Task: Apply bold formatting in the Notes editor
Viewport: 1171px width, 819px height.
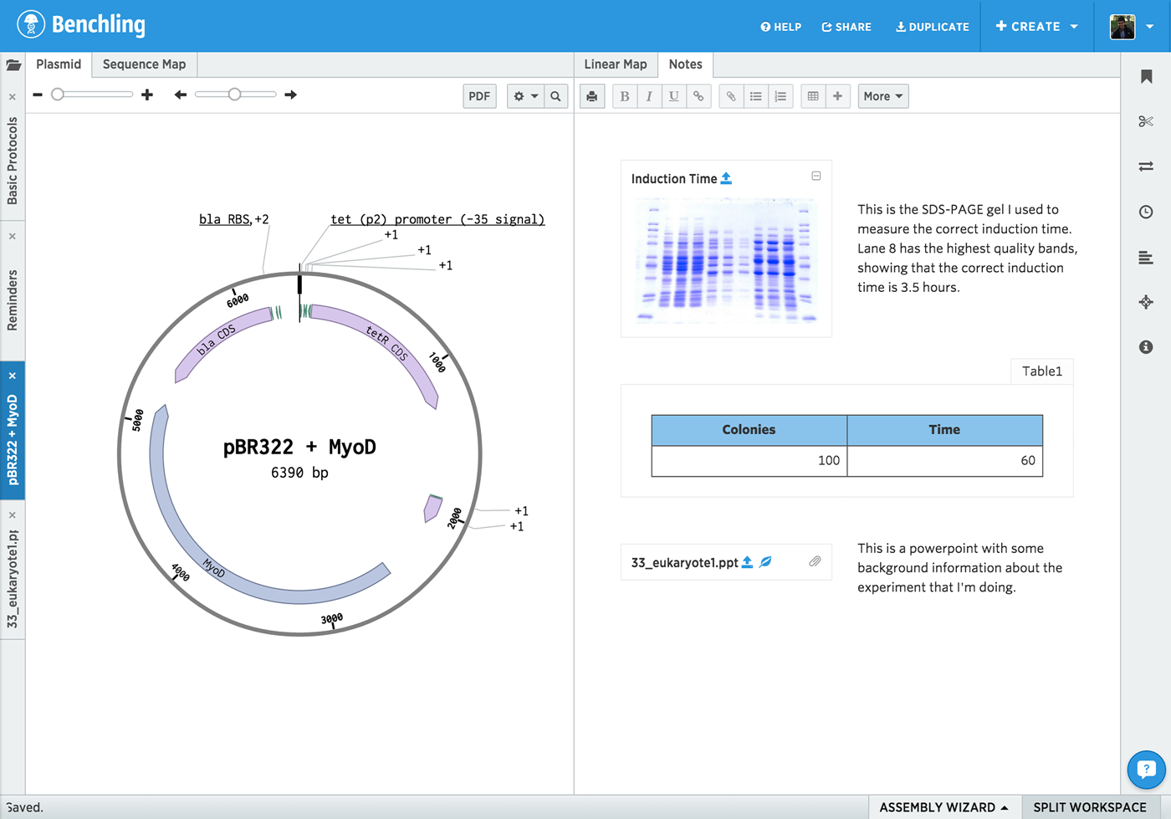Action: (624, 95)
